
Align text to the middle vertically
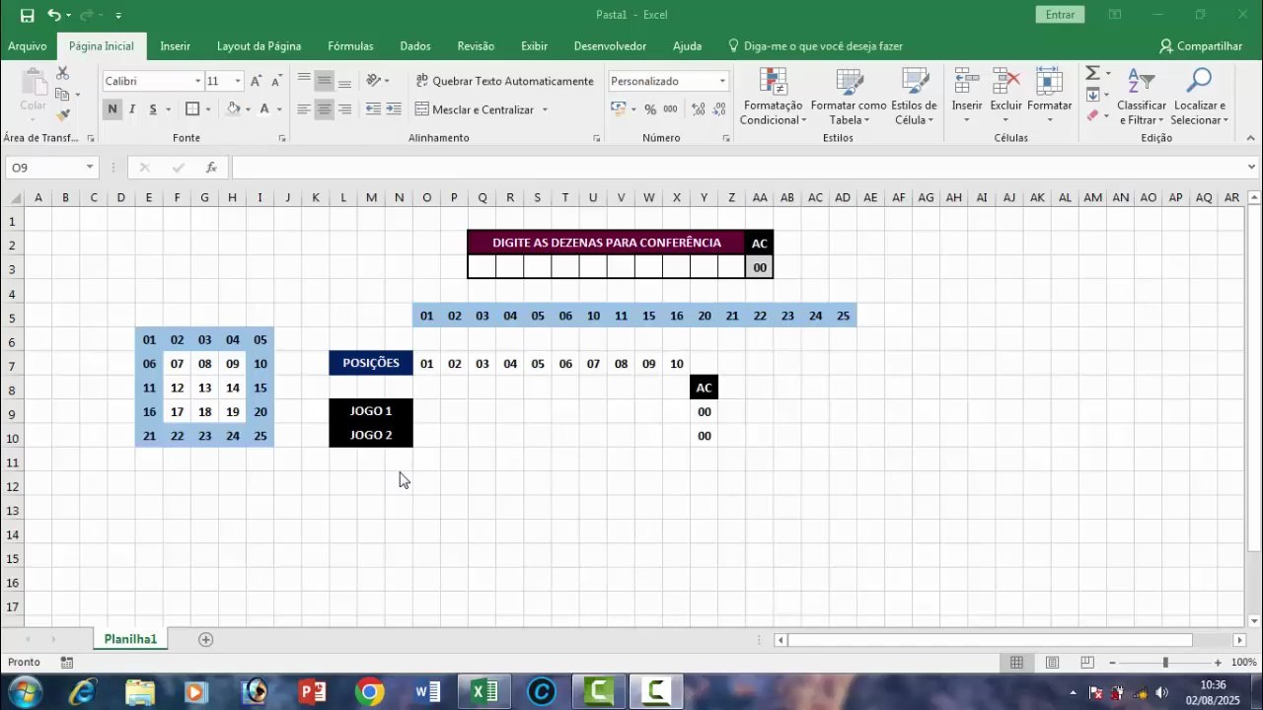click(324, 81)
